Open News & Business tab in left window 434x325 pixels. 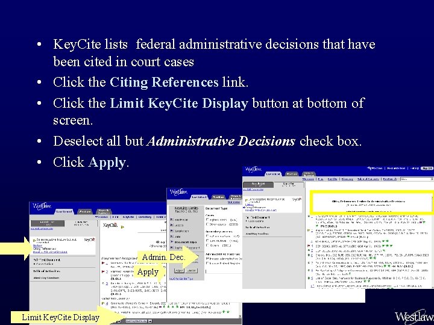tap(104, 212)
